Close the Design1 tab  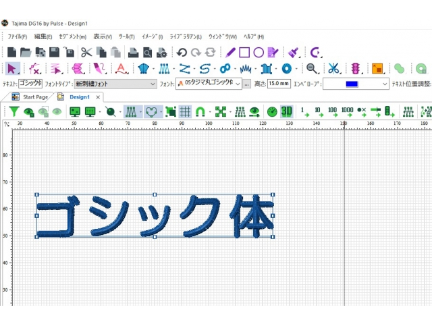pos(98,97)
